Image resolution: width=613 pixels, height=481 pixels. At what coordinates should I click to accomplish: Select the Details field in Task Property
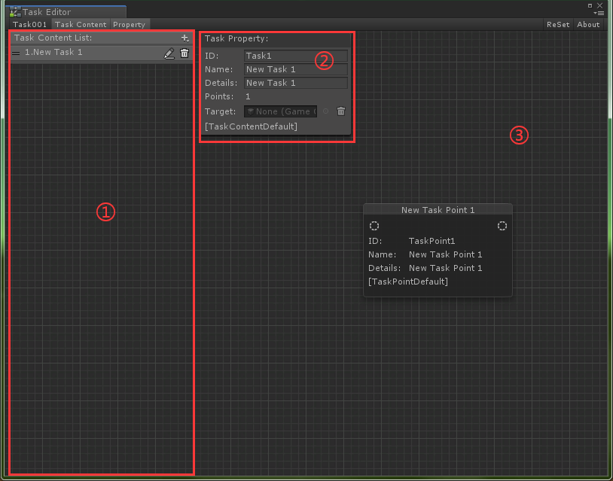pos(295,83)
